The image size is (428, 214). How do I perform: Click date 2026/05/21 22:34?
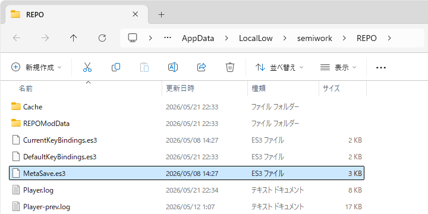(x=192, y=190)
